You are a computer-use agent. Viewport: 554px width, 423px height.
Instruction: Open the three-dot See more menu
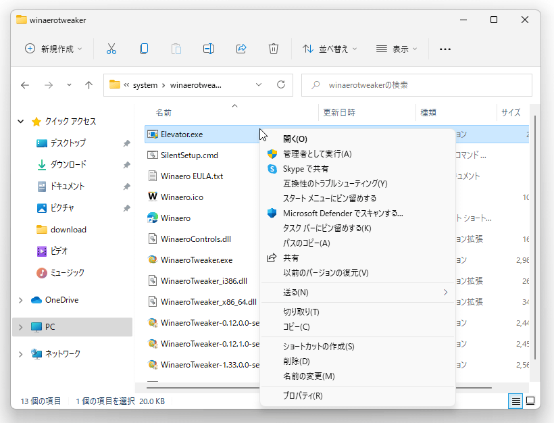445,49
